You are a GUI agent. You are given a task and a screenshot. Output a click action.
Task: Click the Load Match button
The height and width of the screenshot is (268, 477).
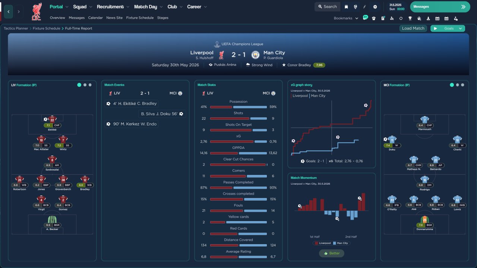(x=413, y=28)
